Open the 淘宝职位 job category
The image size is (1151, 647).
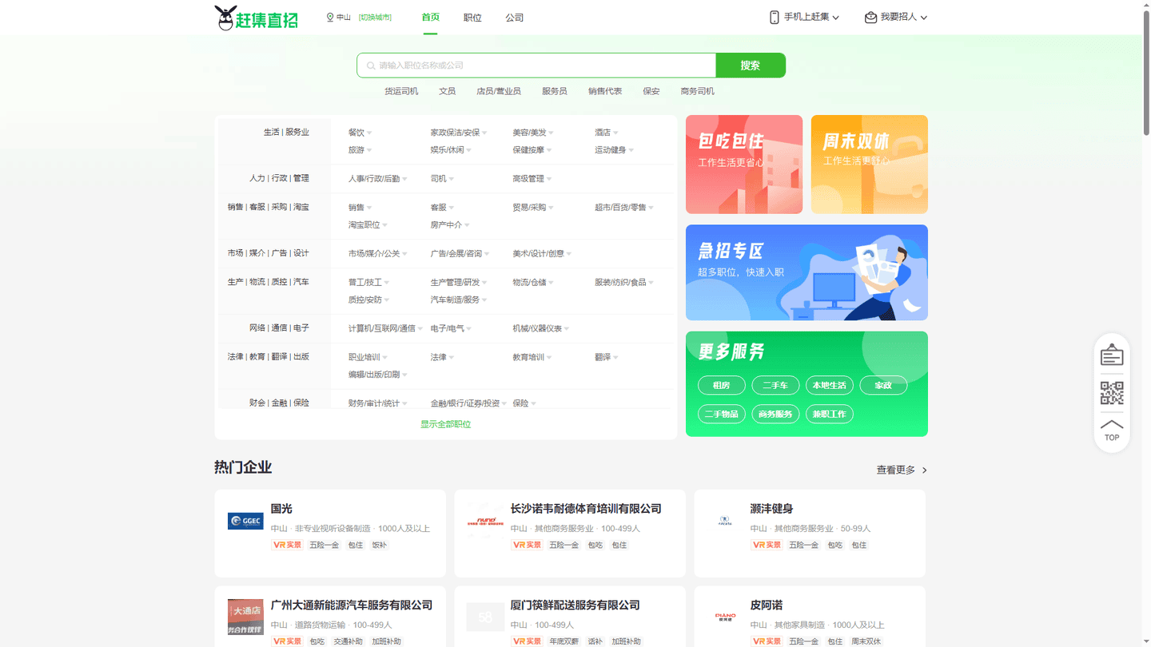coord(364,225)
